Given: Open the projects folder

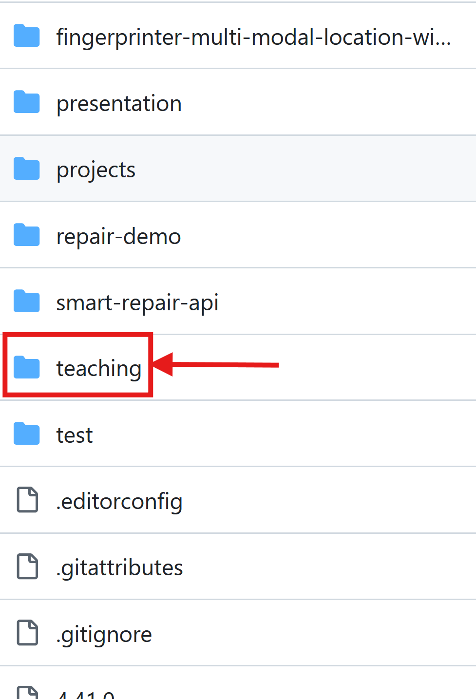Looking at the screenshot, I should click(95, 169).
